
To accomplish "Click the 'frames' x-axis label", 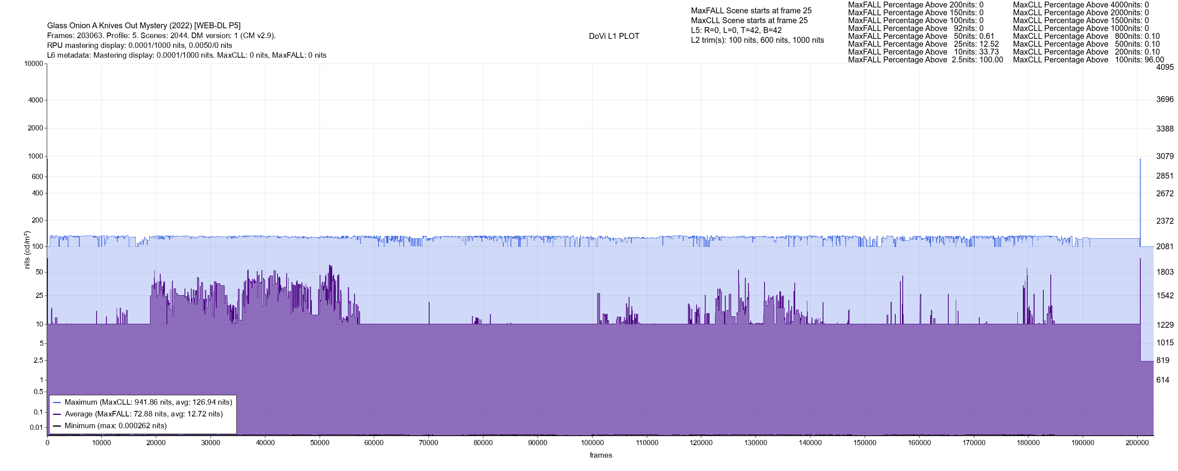I will click(600, 455).
